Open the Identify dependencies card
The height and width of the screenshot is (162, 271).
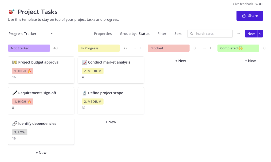click(x=41, y=131)
